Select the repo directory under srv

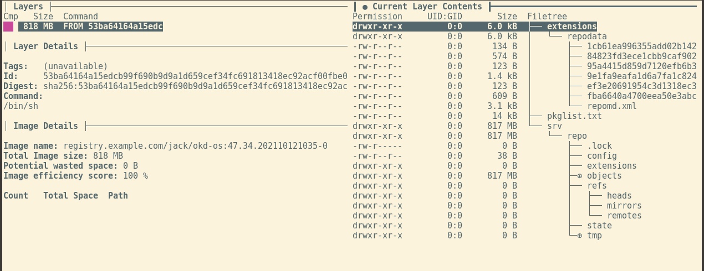[577, 136]
